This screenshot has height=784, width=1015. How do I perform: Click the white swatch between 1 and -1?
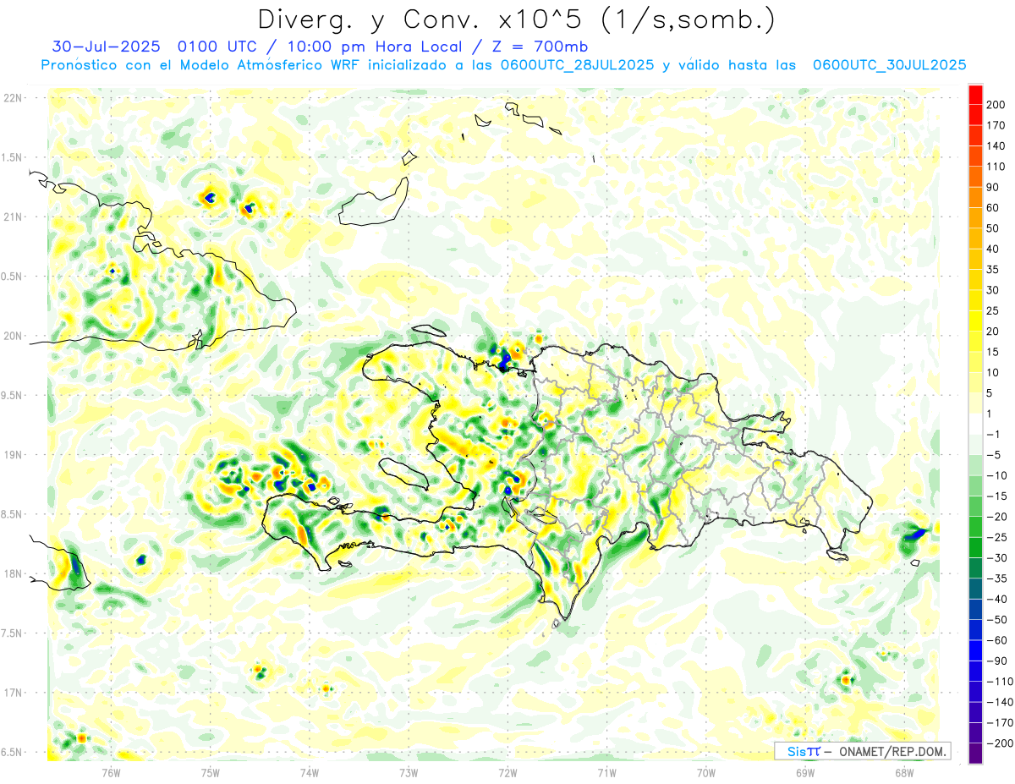[x=975, y=424]
